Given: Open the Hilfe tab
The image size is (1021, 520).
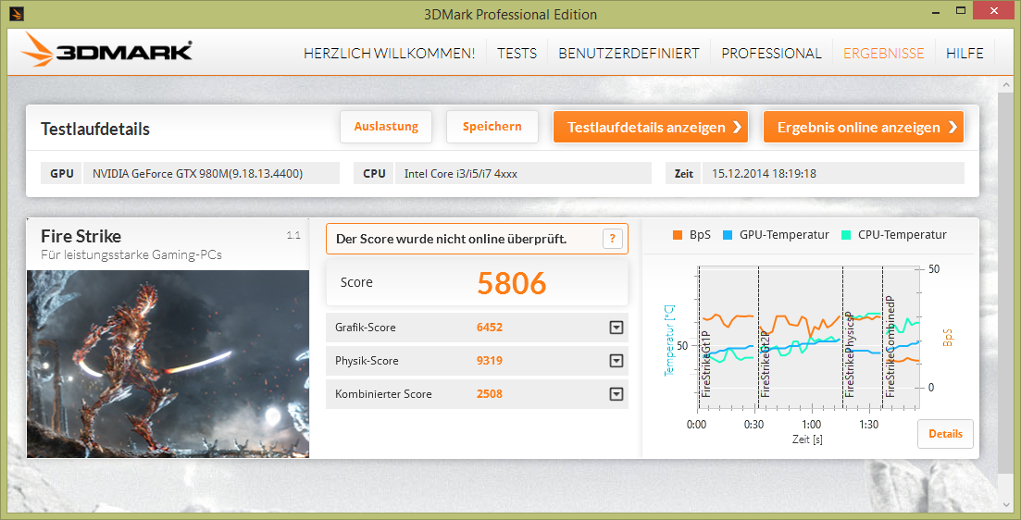Looking at the screenshot, I should tap(965, 54).
